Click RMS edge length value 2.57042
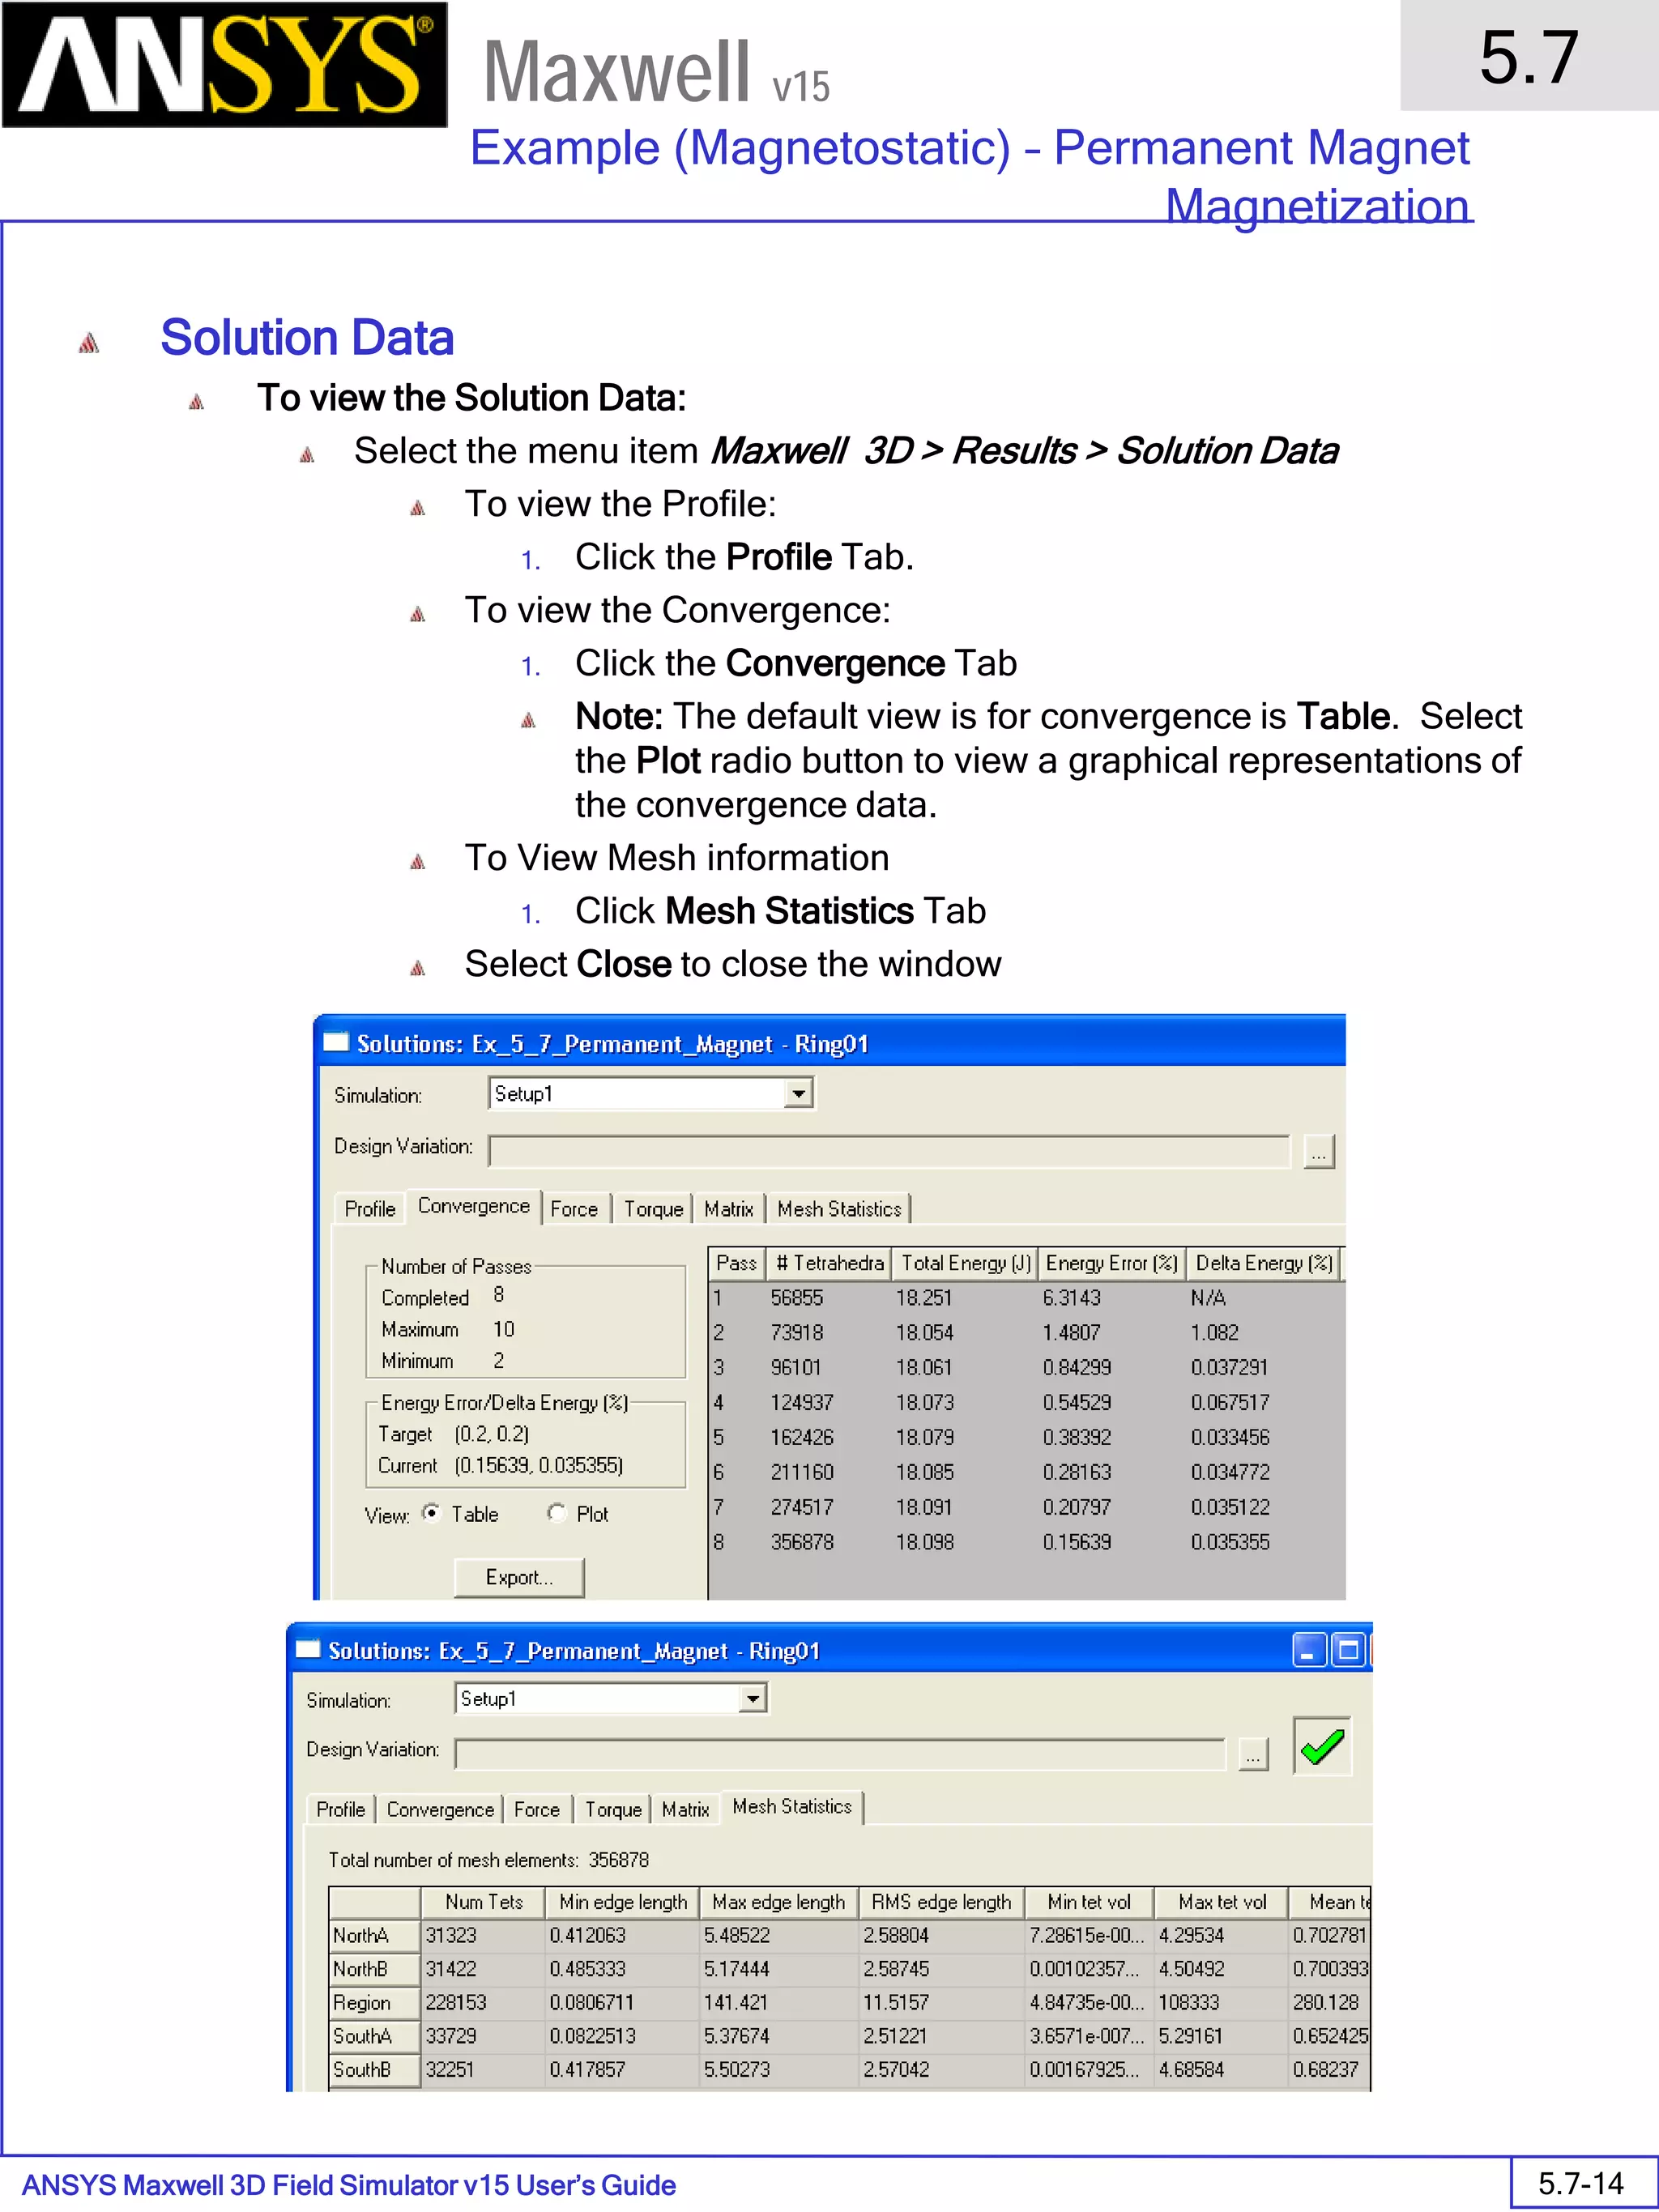1659x2212 pixels. (x=896, y=2069)
